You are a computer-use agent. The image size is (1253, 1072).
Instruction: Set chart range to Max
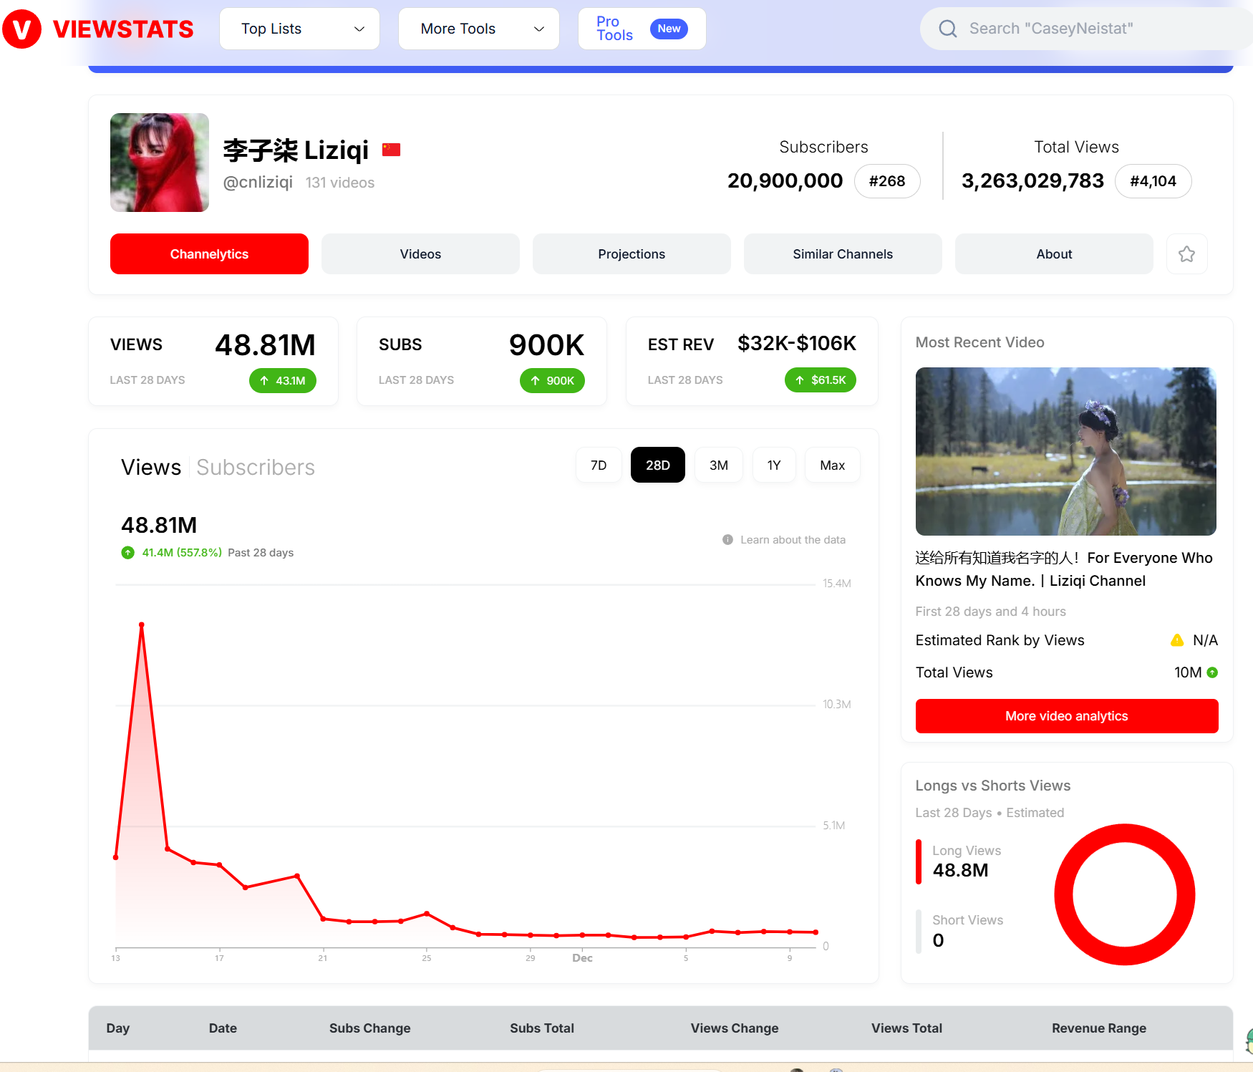(832, 465)
